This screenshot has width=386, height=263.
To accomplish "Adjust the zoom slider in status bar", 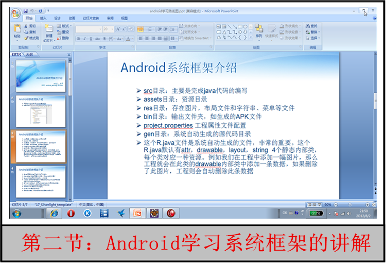I will [x=350, y=205].
